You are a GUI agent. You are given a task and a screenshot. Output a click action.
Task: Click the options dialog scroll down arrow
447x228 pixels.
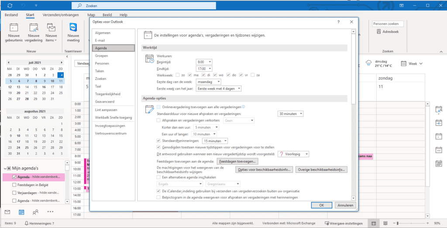pyautogui.click(x=354, y=198)
